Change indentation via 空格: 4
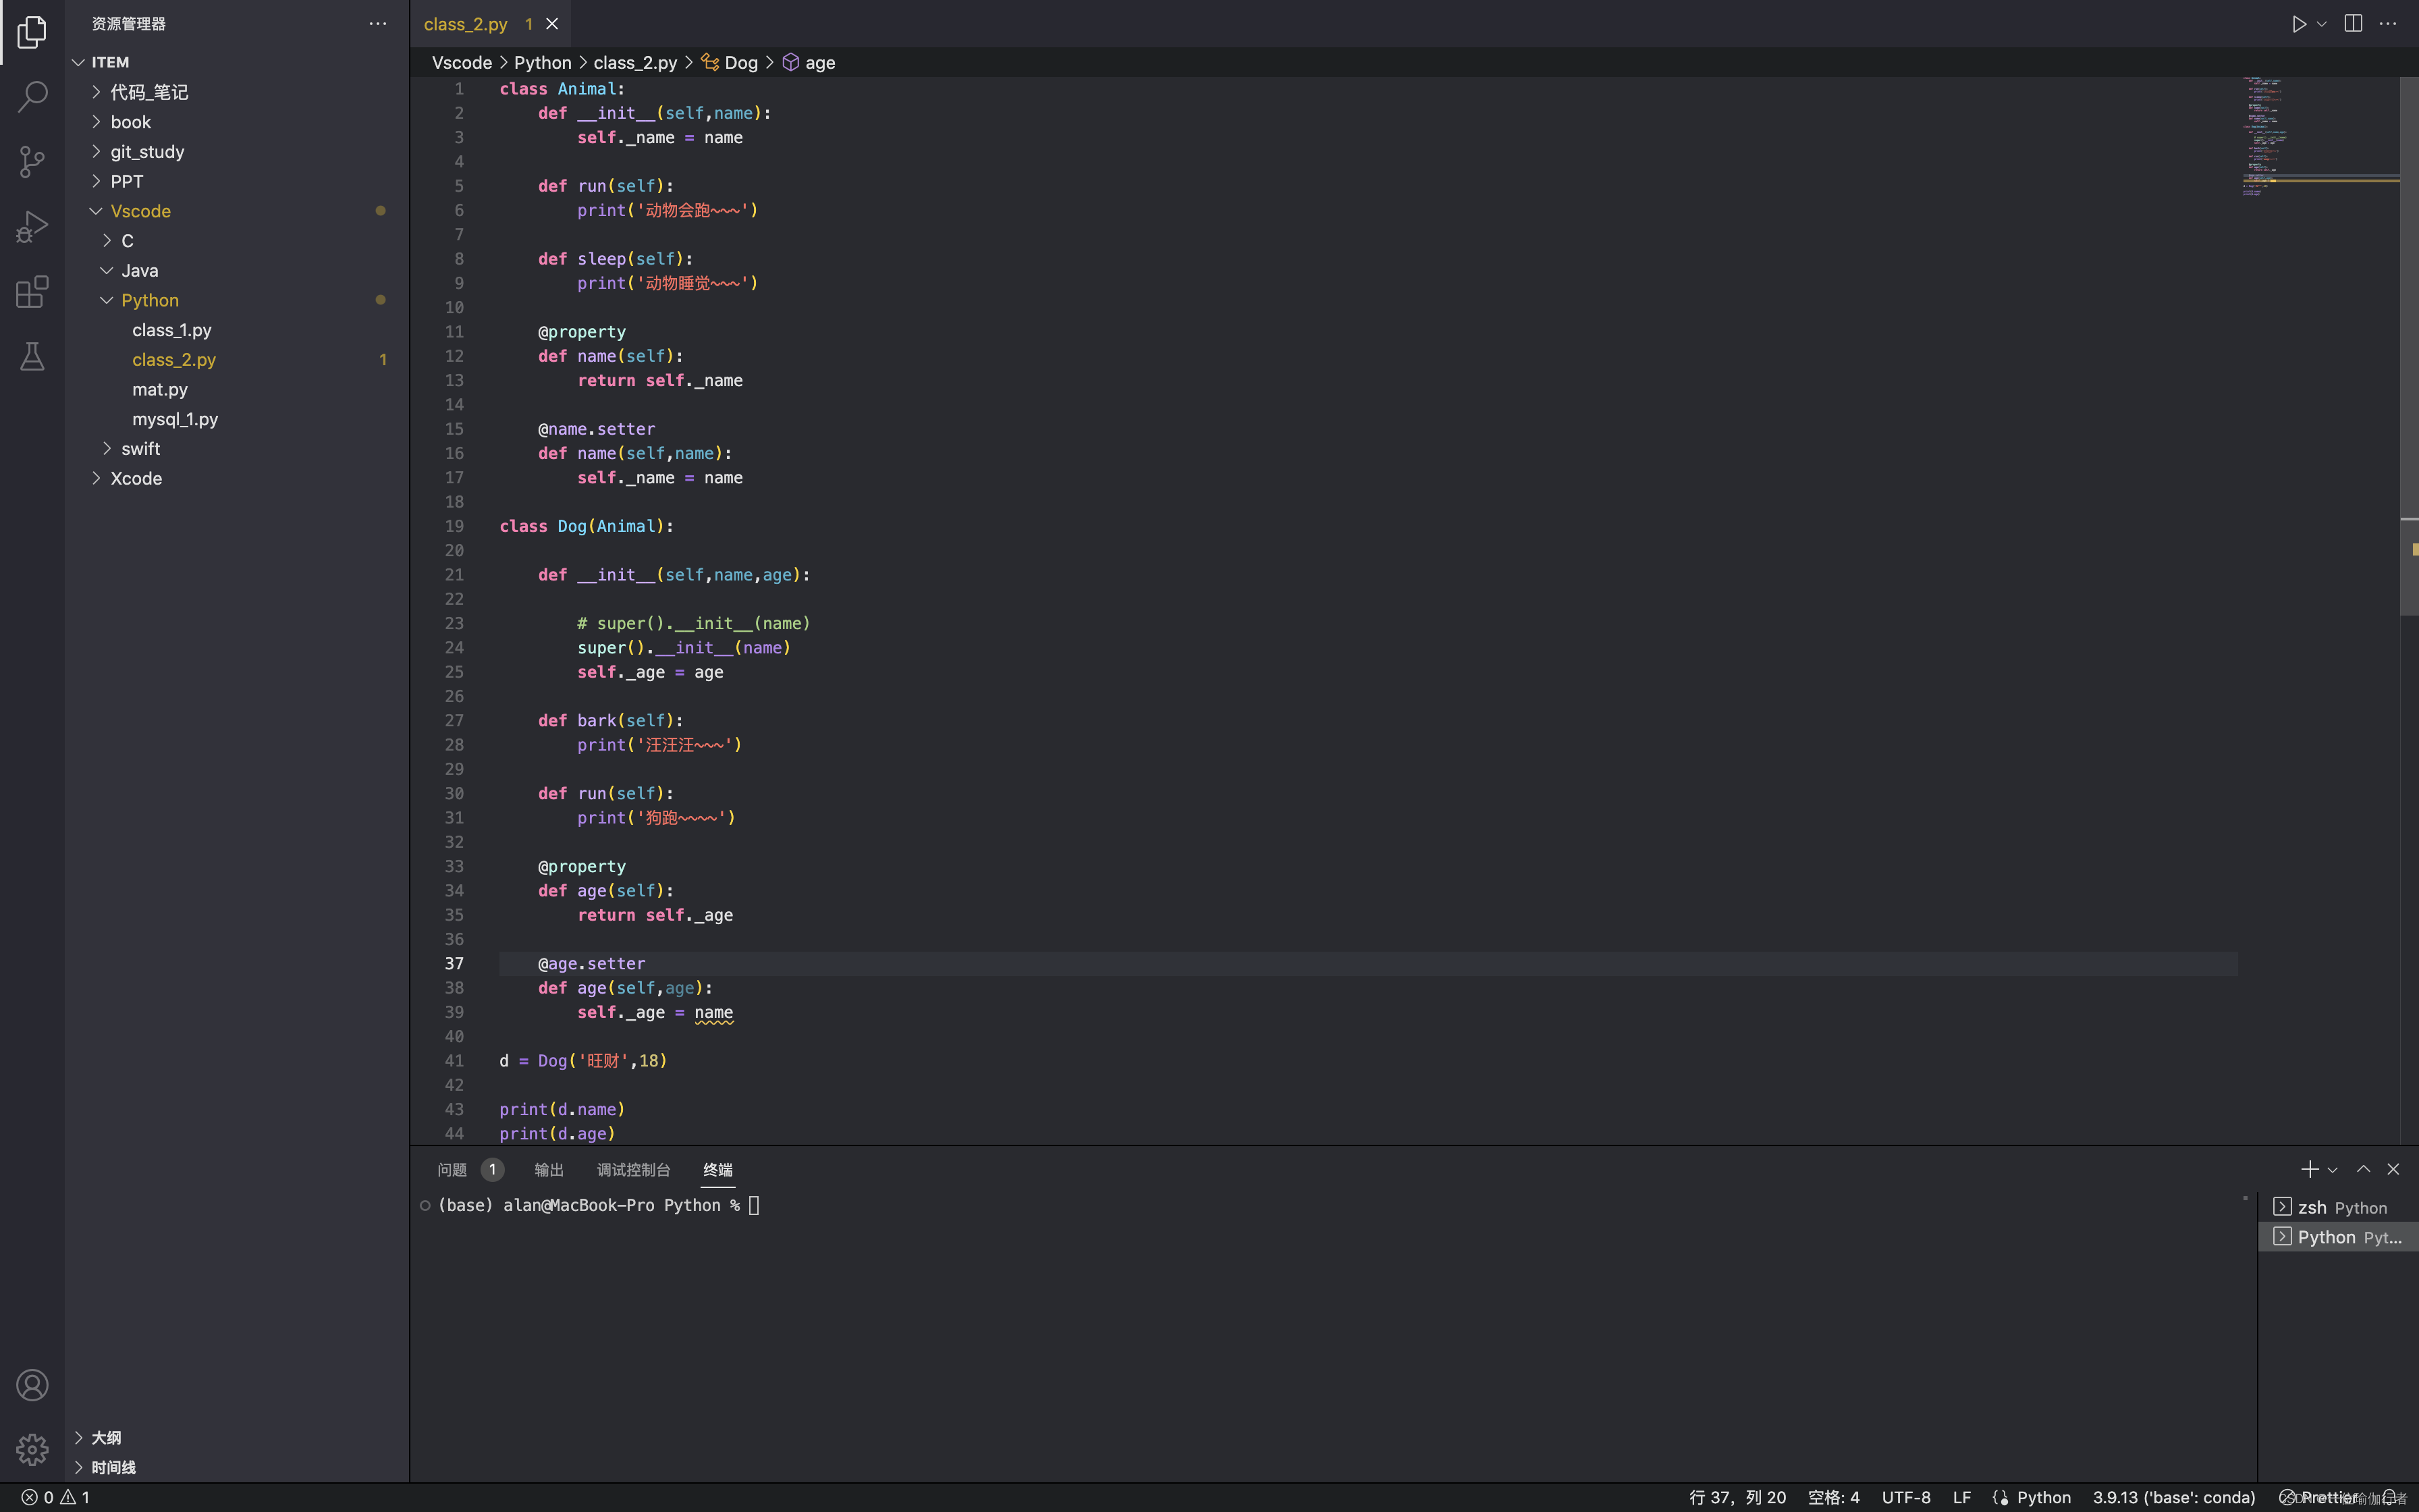The height and width of the screenshot is (1512, 2419). (1833, 1497)
